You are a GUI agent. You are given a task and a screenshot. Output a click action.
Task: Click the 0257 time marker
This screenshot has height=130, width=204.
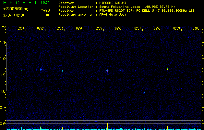tap(138, 29)
